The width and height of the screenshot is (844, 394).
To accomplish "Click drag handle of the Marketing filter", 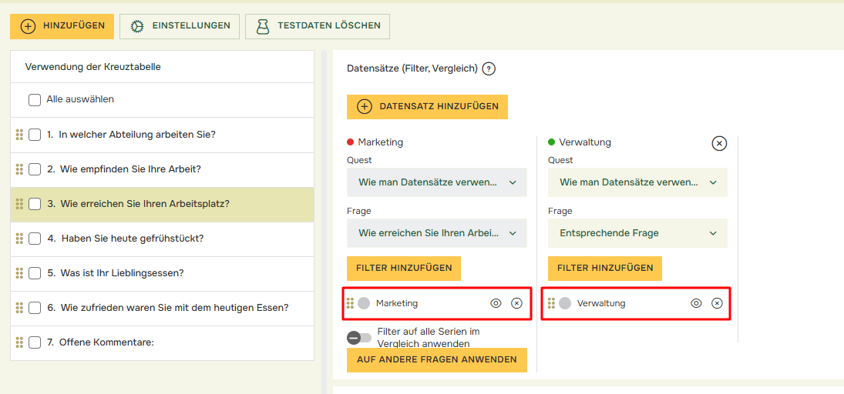I will coord(350,303).
